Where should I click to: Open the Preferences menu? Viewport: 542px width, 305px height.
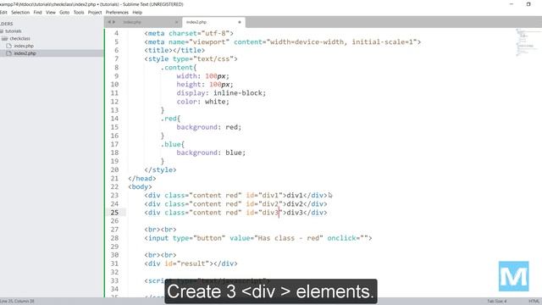pos(117,12)
